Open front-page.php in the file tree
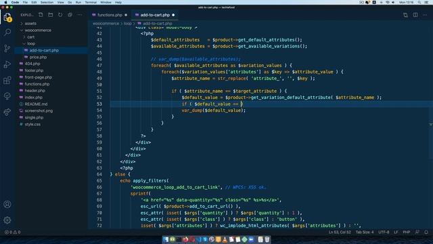The height and width of the screenshot is (244, 433). click(x=39, y=77)
